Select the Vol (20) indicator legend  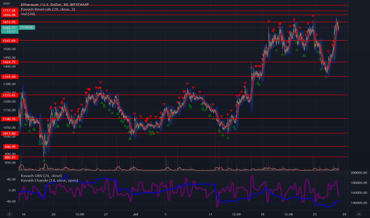pyautogui.click(x=28, y=14)
